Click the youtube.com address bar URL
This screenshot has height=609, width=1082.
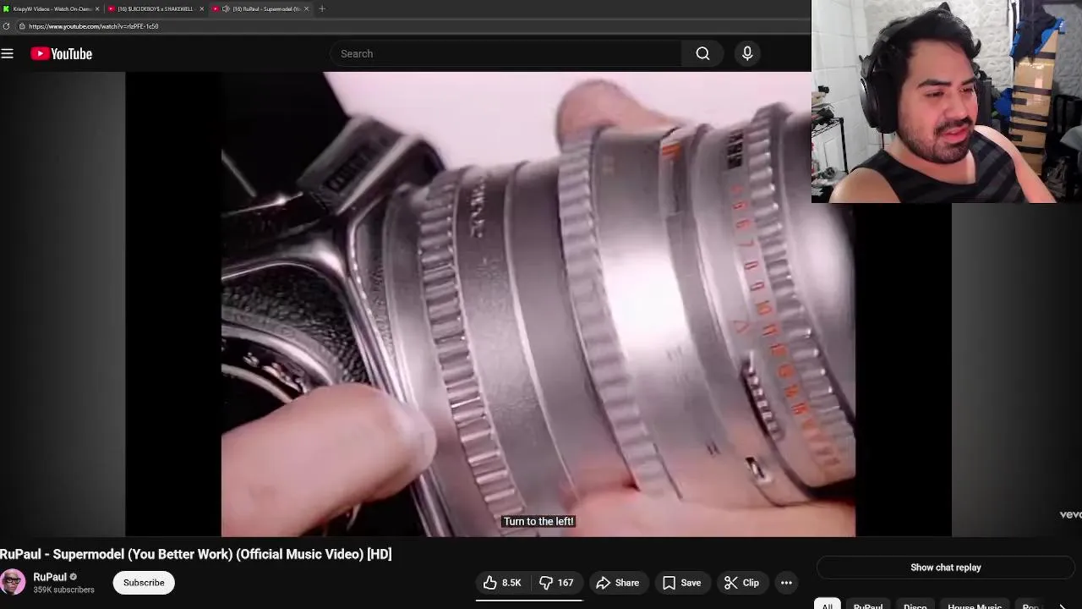(x=94, y=26)
